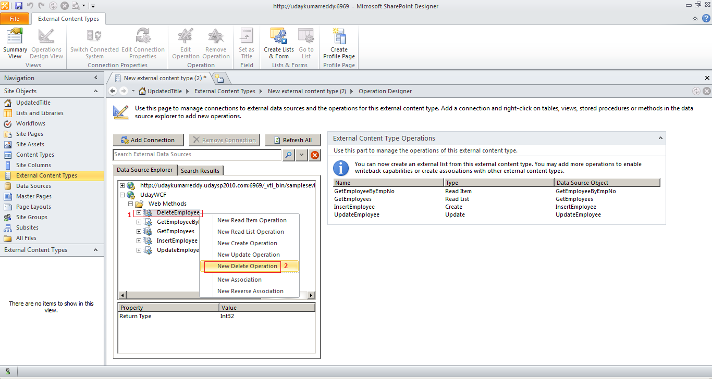Screen dimensions: 712x379
Task: Collapse the Site Objects section
Action: (x=95, y=91)
